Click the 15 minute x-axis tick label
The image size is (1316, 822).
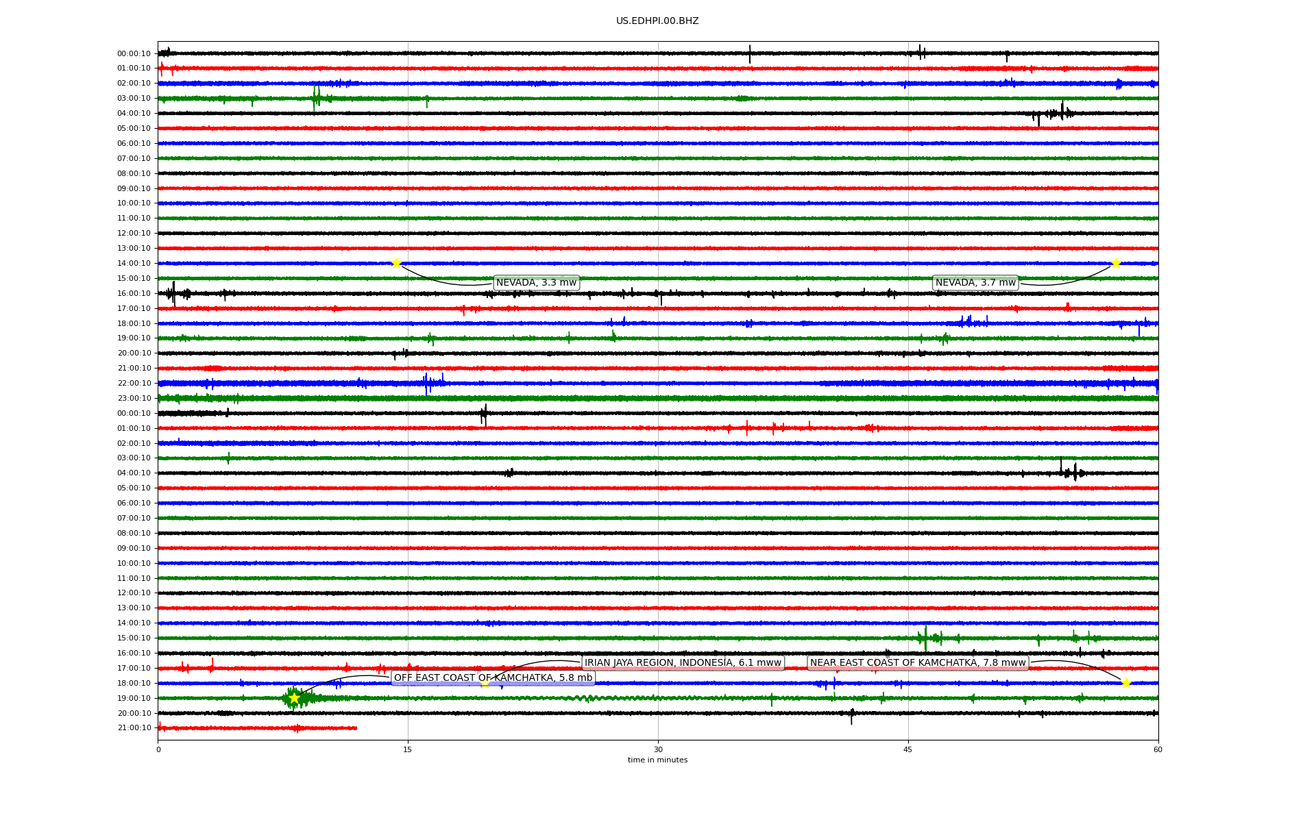click(x=408, y=749)
